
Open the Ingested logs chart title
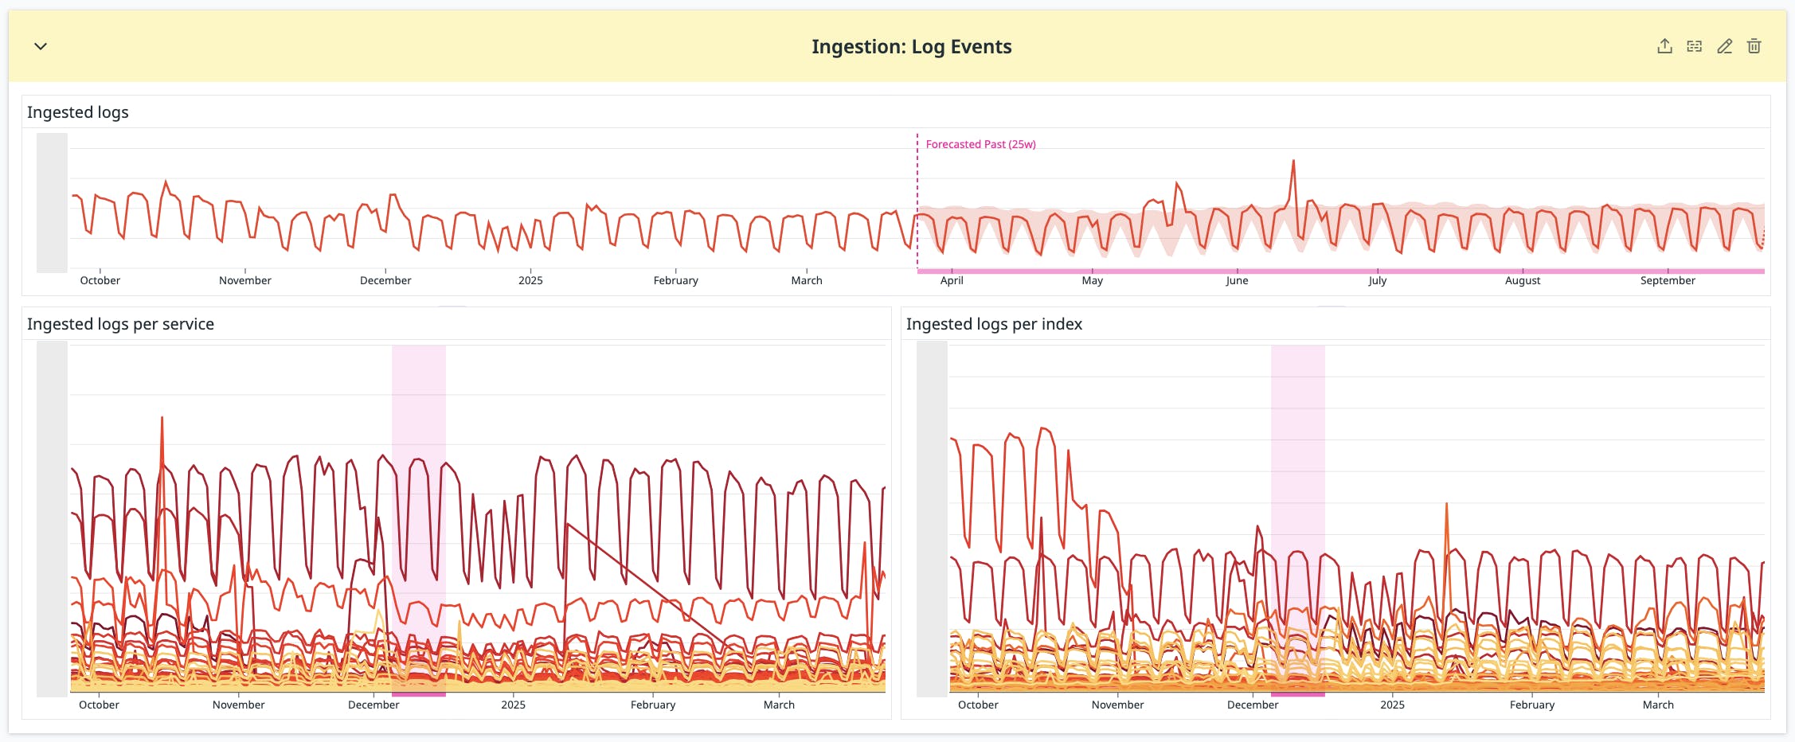(x=77, y=112)
